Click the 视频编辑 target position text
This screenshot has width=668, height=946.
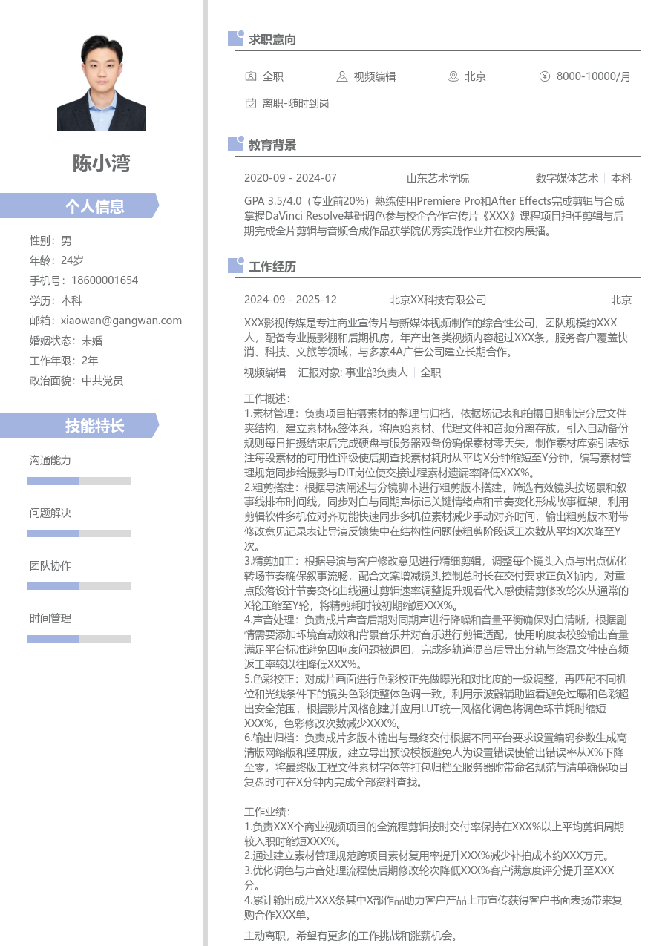pos(375,76)
